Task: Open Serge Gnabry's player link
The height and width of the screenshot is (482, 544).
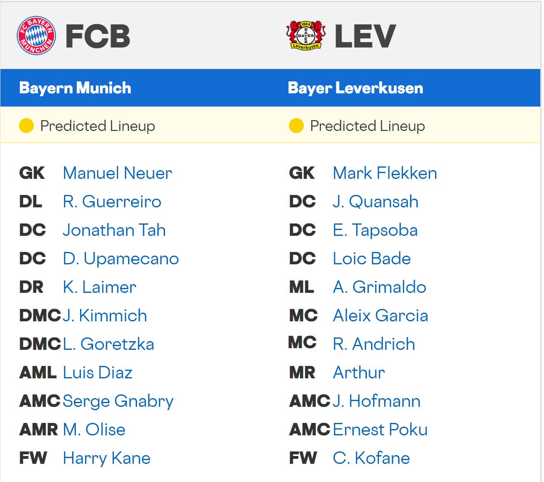Action: pyautogui.click(x=118, y=401)
